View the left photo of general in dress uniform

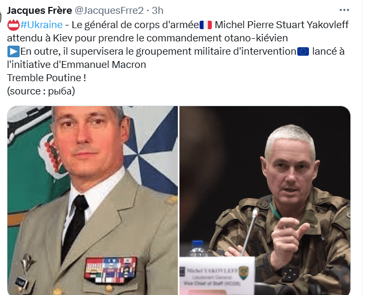click(92, 201)
